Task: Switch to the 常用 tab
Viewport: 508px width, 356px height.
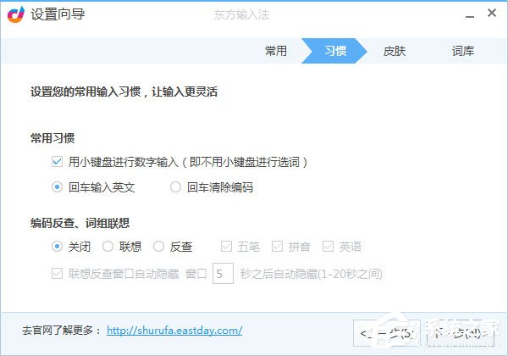Action: (x=276, y=51)
